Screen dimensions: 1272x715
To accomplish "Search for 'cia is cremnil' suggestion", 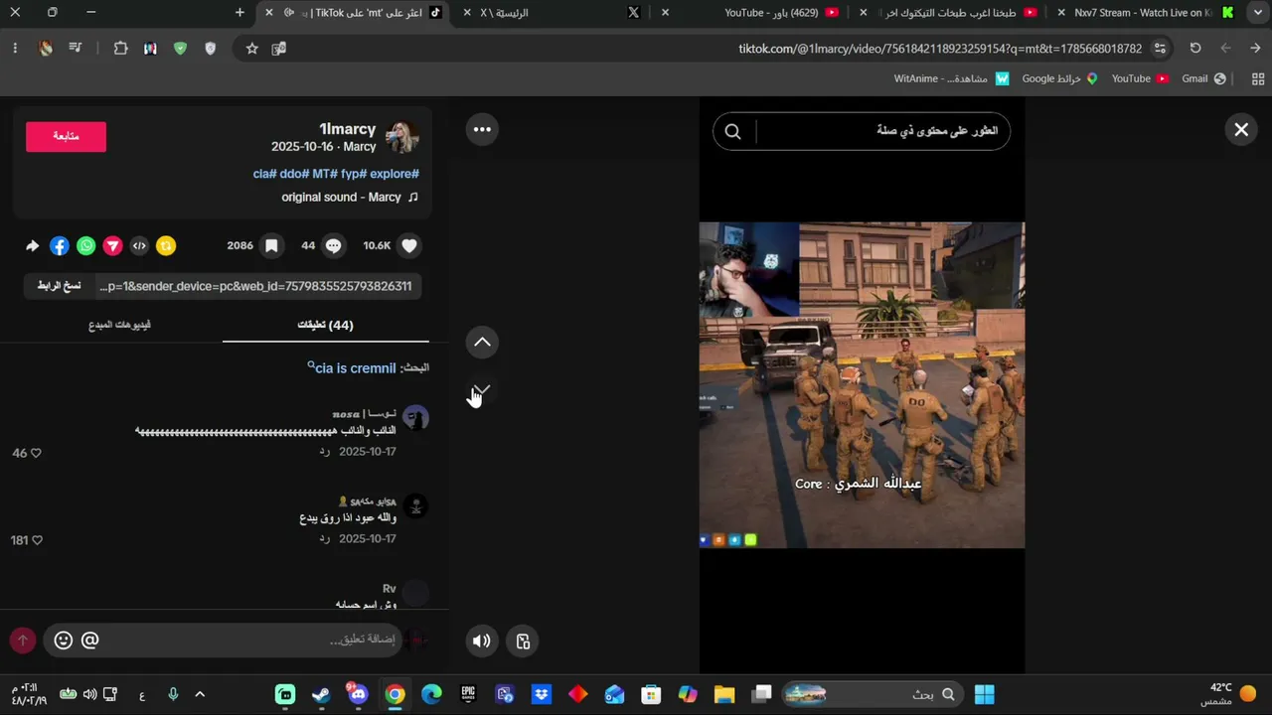I will 352,368.
